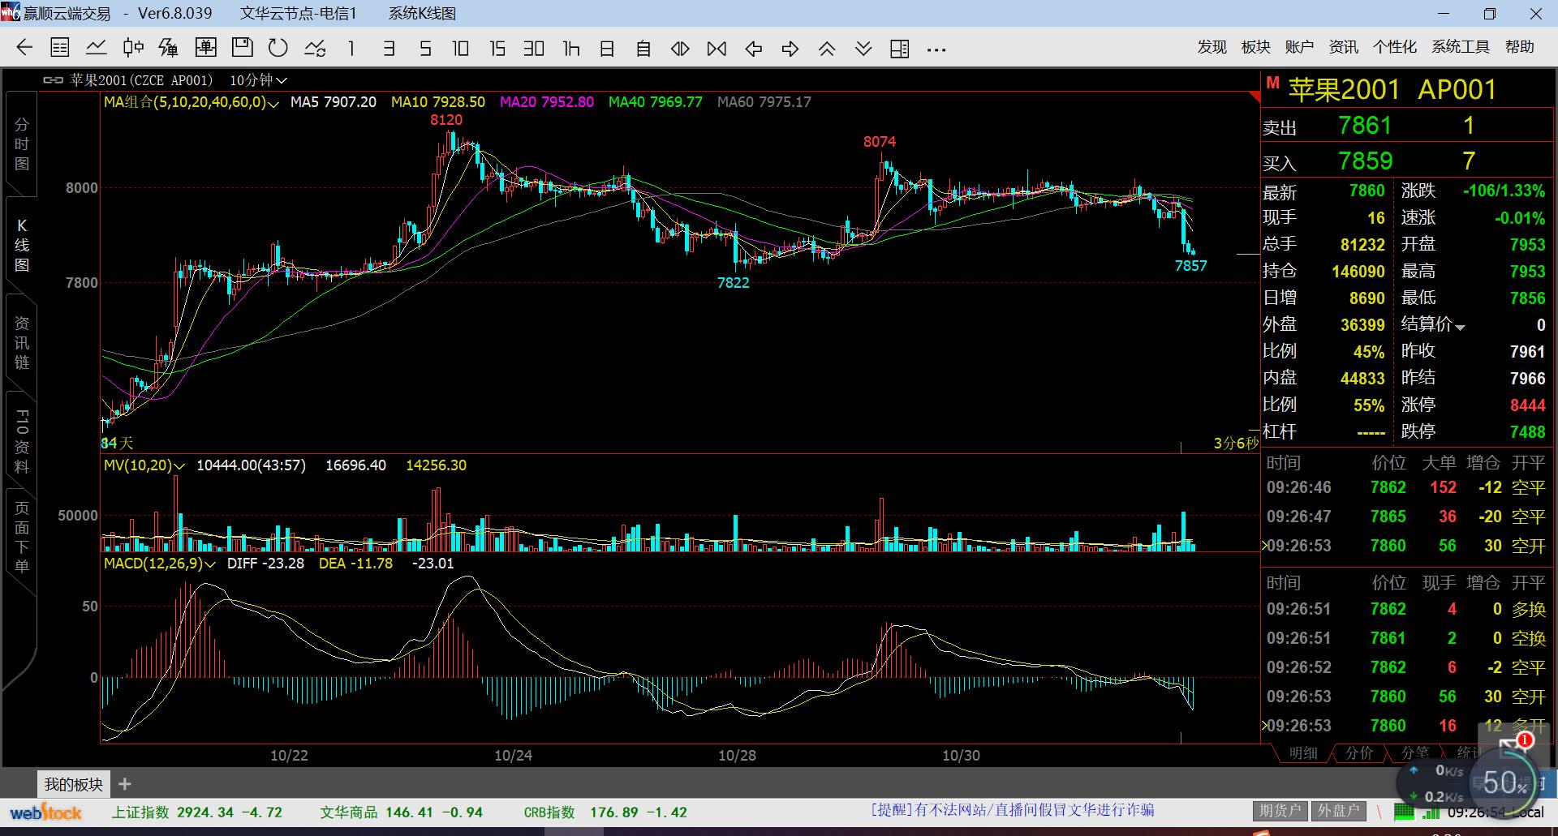Click the save layout floppy icon

pos(242,48)
